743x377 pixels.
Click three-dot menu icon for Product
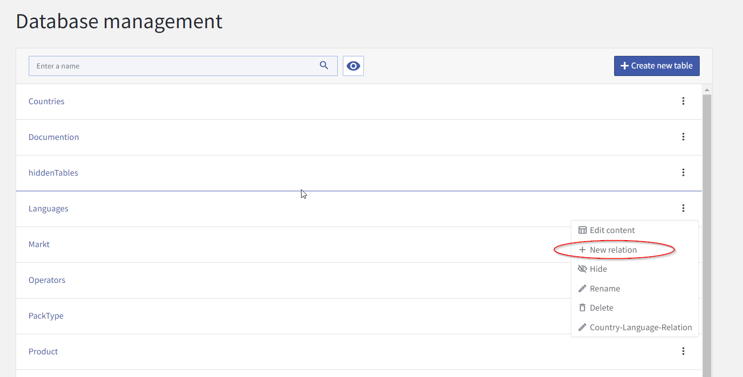coord(683,351)
